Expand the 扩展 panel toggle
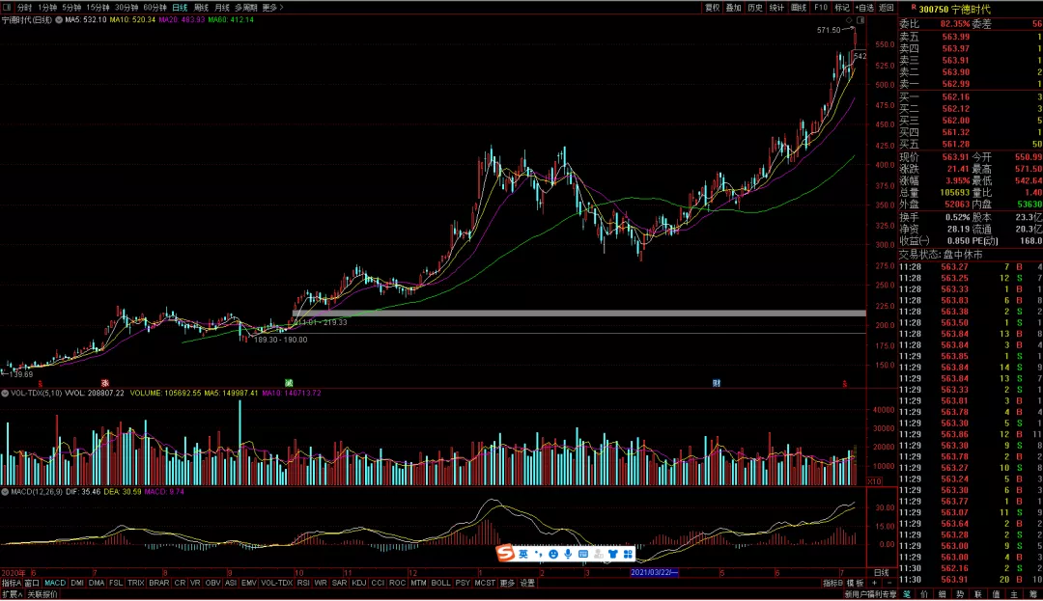 click(x=12, y=594)
